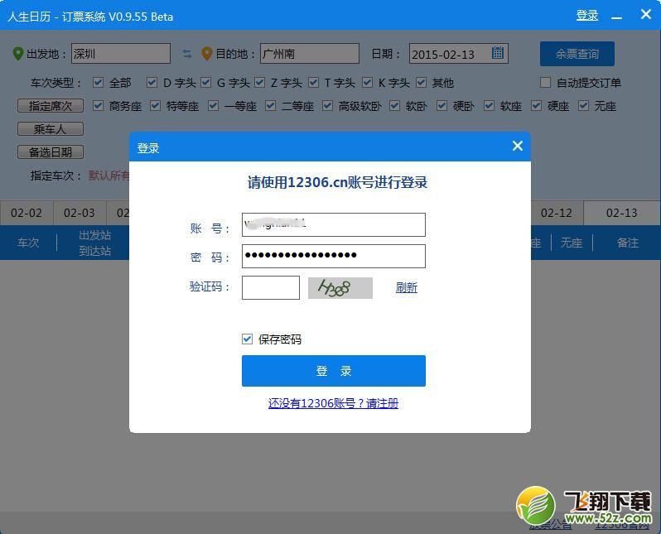This screenshot has width=661, height=534.
Task: Close the main ticket booking window
Action: [x=646, y=14]
